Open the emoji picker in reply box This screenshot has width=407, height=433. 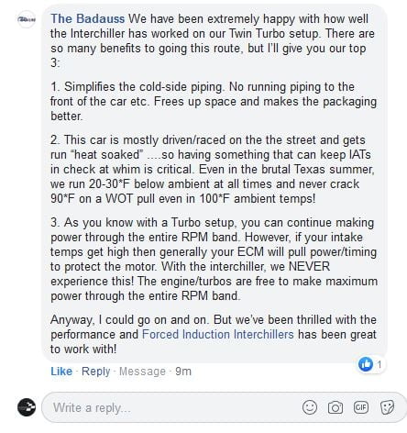click(310, 407)
